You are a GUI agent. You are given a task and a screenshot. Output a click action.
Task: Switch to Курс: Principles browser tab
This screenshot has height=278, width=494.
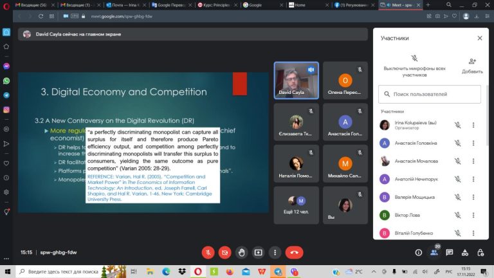tap(216, 5)
